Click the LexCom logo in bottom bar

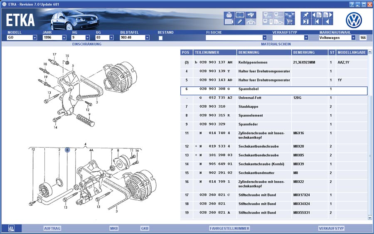11,228
